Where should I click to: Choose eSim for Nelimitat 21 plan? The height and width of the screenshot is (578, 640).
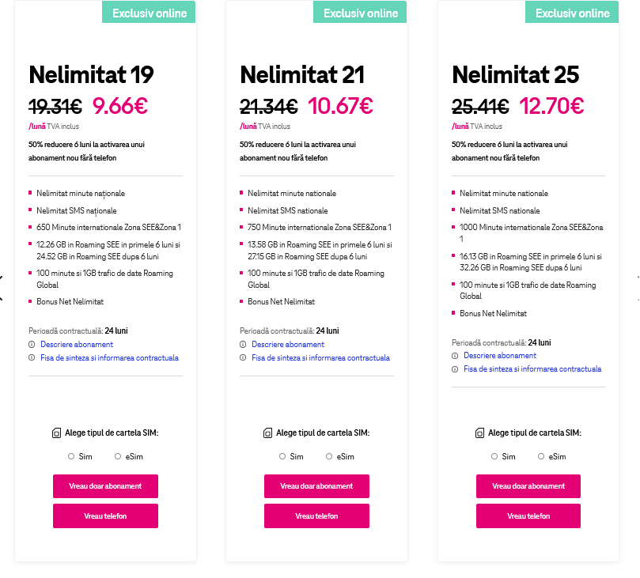point(329,456)
